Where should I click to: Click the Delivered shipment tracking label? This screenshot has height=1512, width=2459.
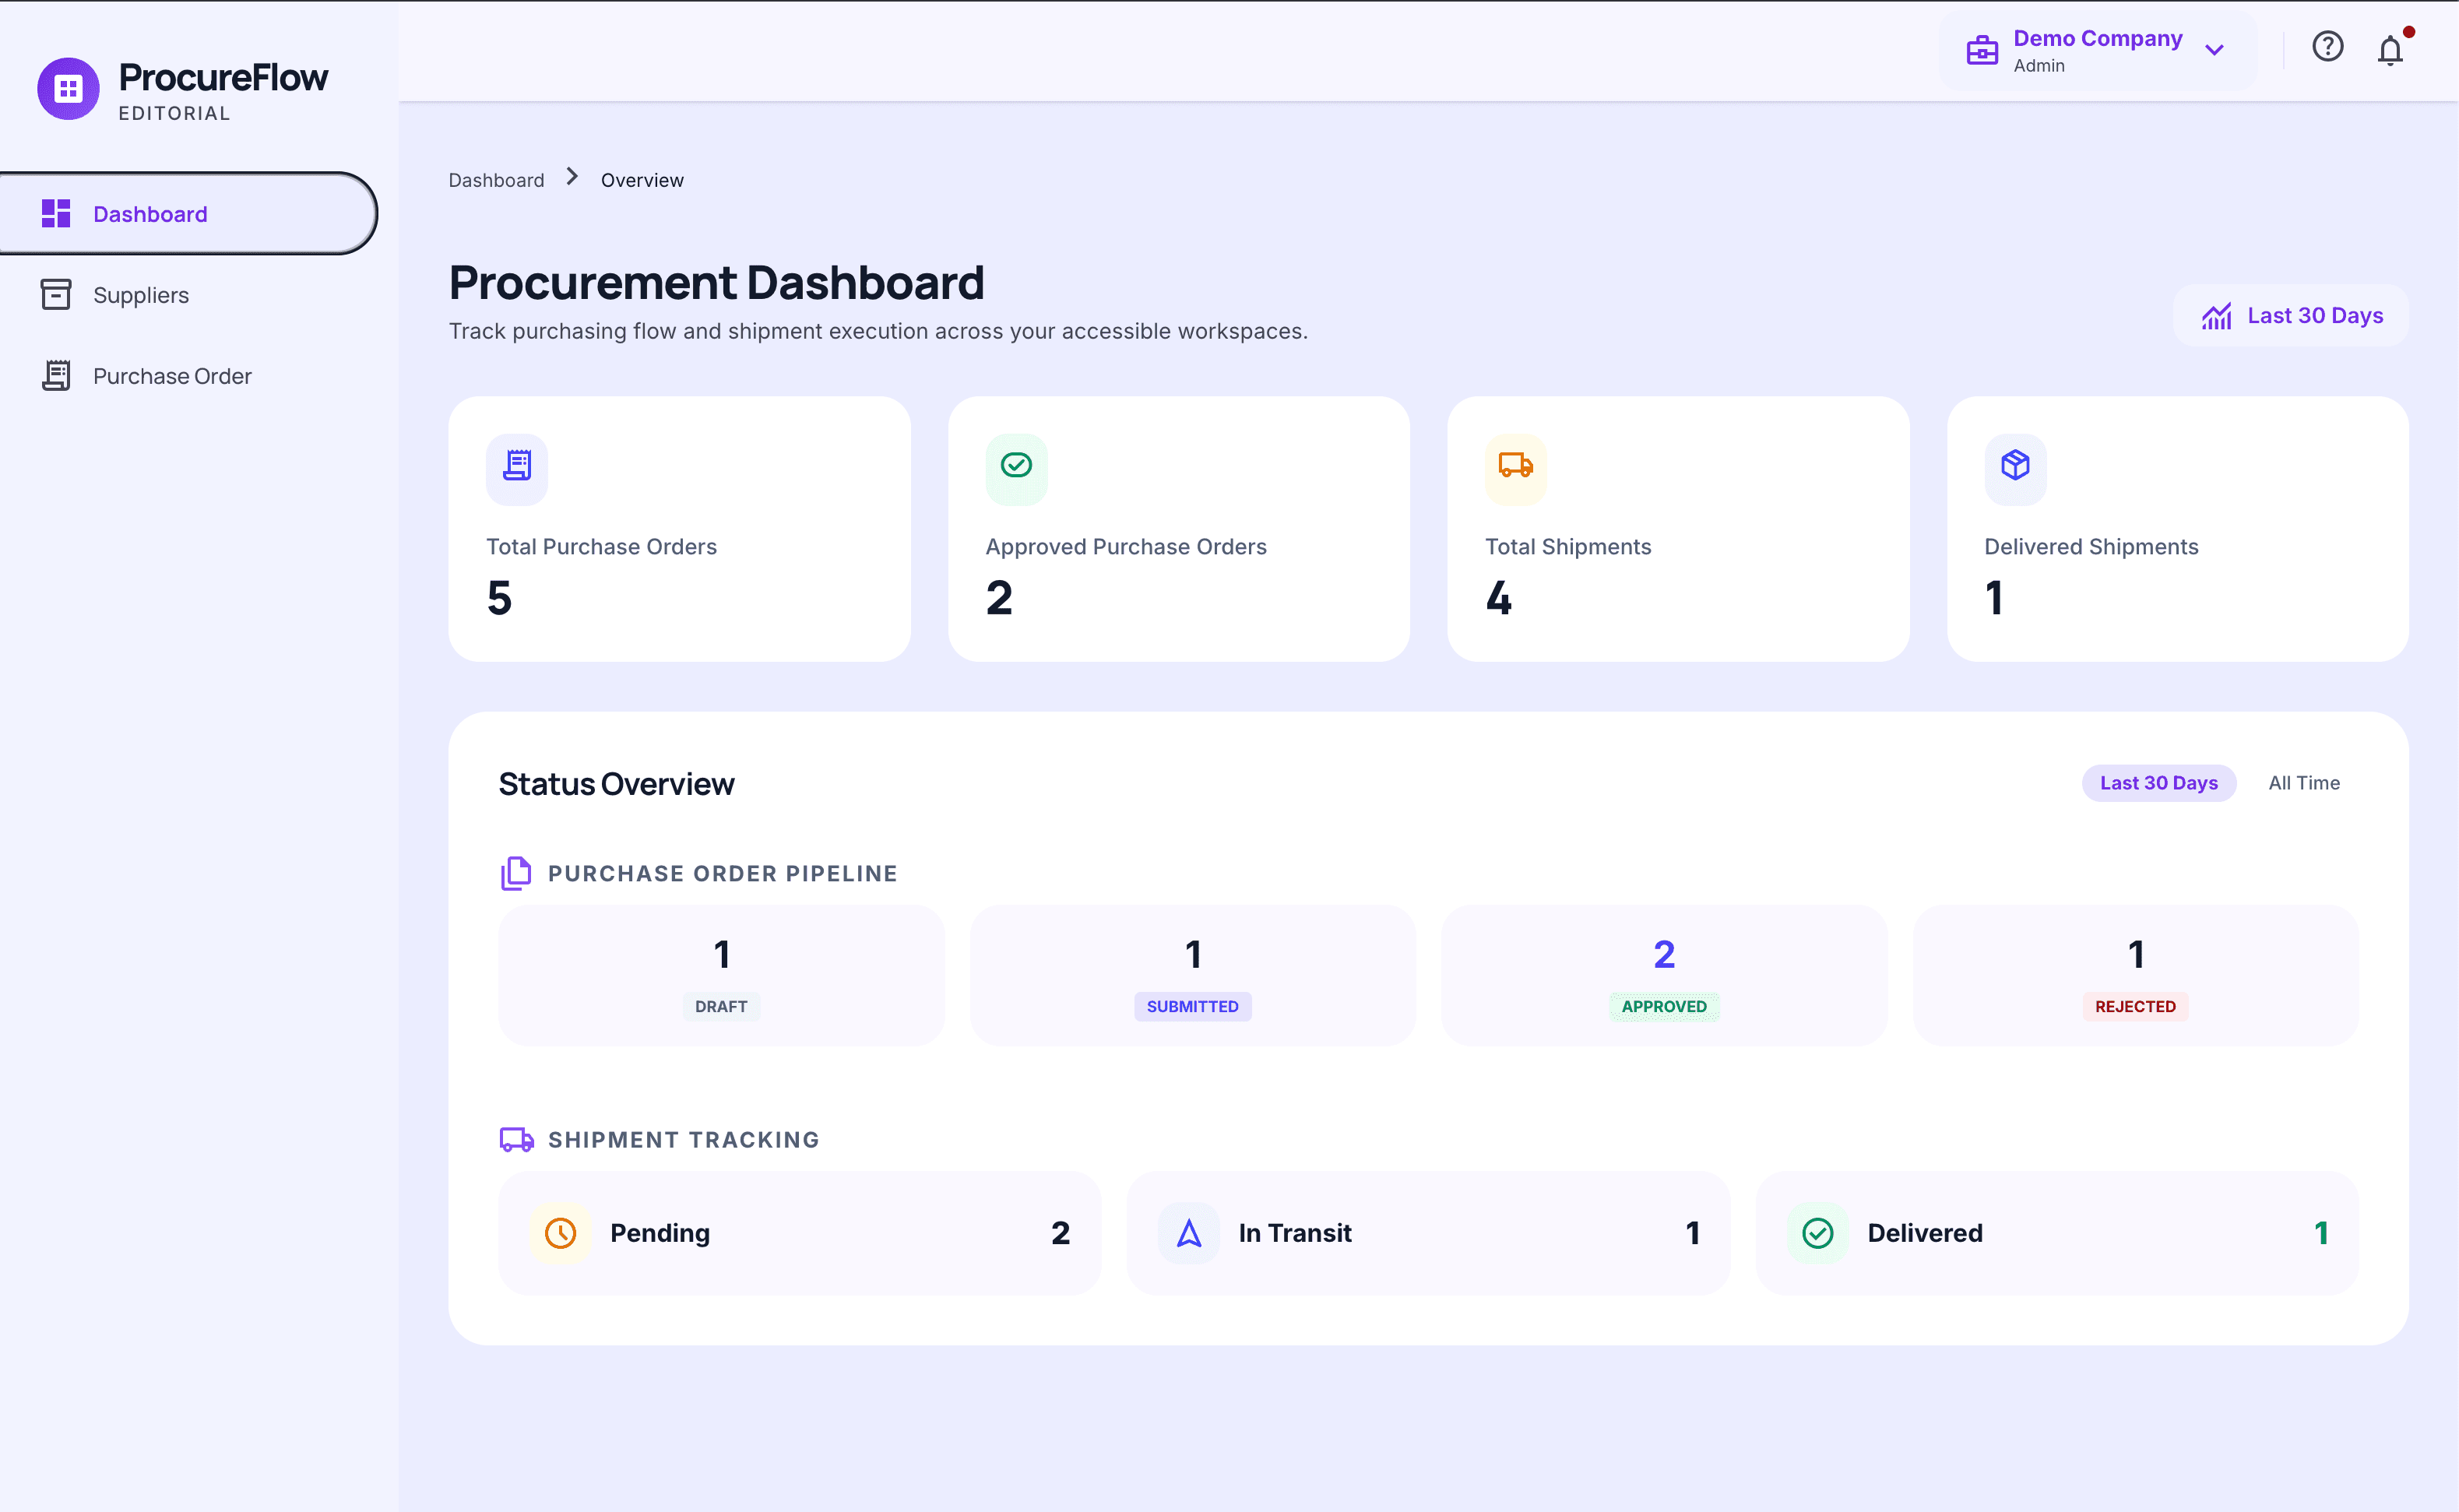pos(1925,1233)
